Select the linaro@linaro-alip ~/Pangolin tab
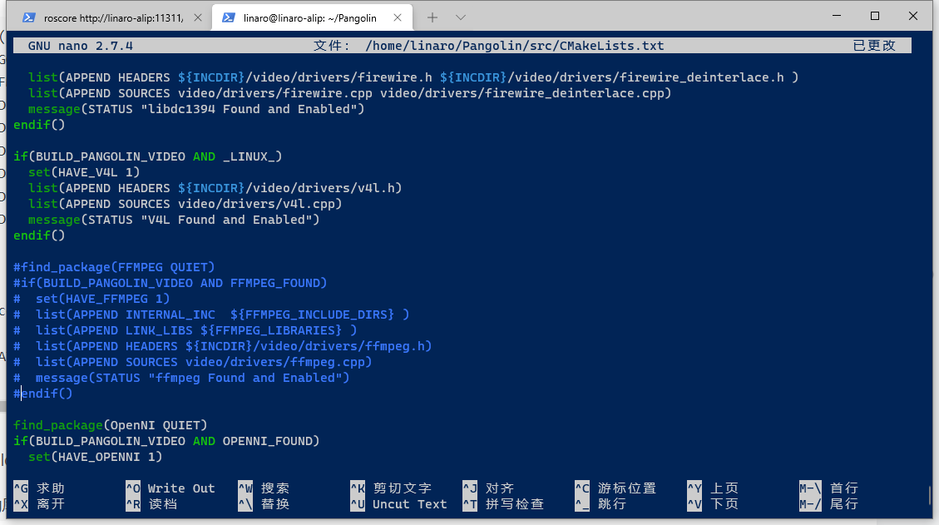939x525 pixels. coord(311,18)
